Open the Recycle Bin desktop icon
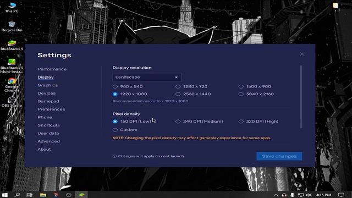The width and height of the screenshot is (352, 198). [12, 26]
